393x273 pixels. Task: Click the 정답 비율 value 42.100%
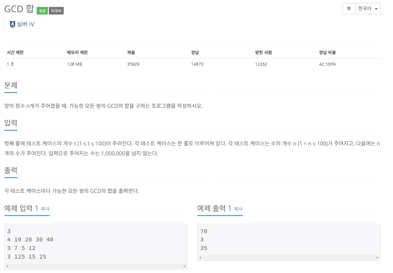click(327, 64)
